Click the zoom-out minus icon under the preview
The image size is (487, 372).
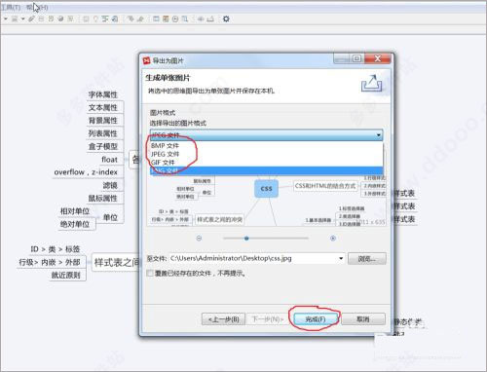coord(199,239)
